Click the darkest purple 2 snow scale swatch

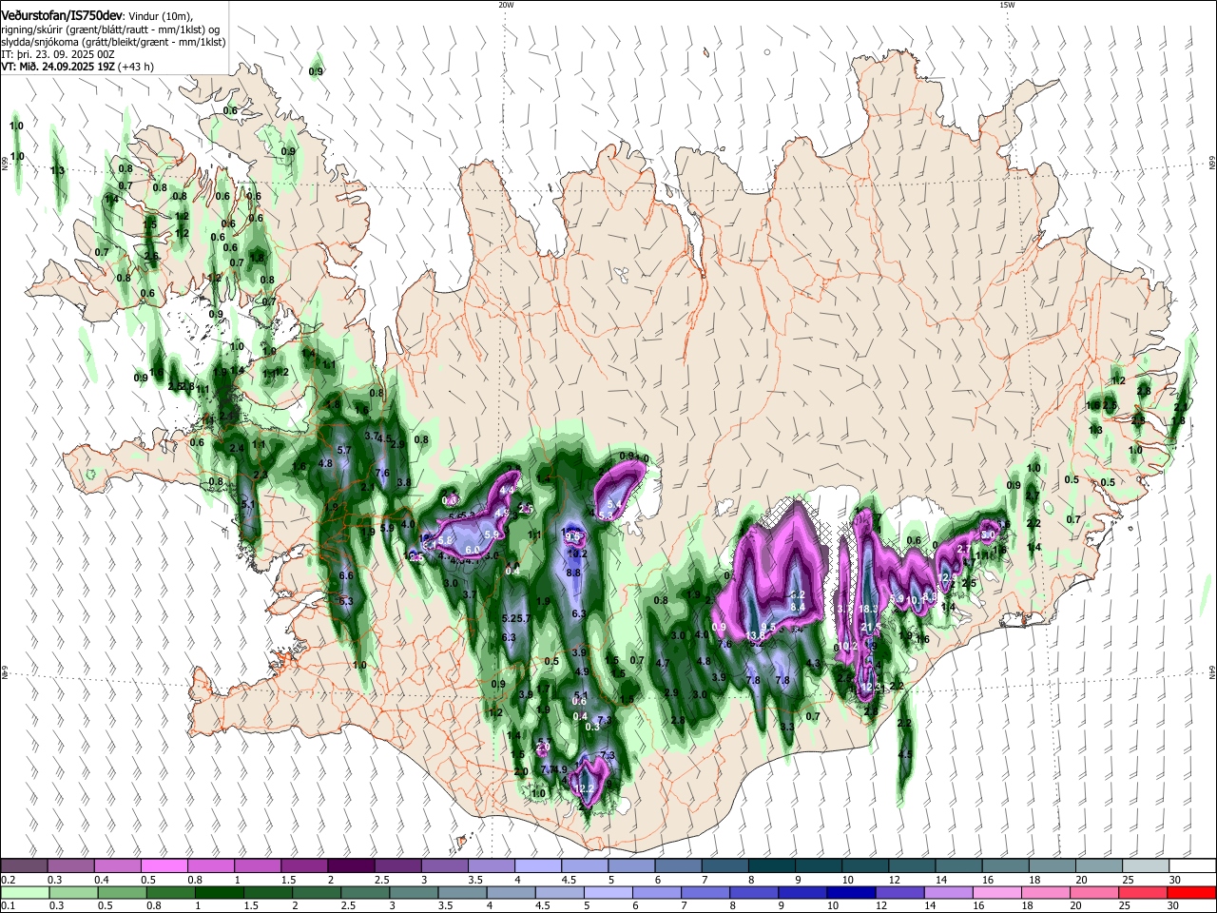349,865
